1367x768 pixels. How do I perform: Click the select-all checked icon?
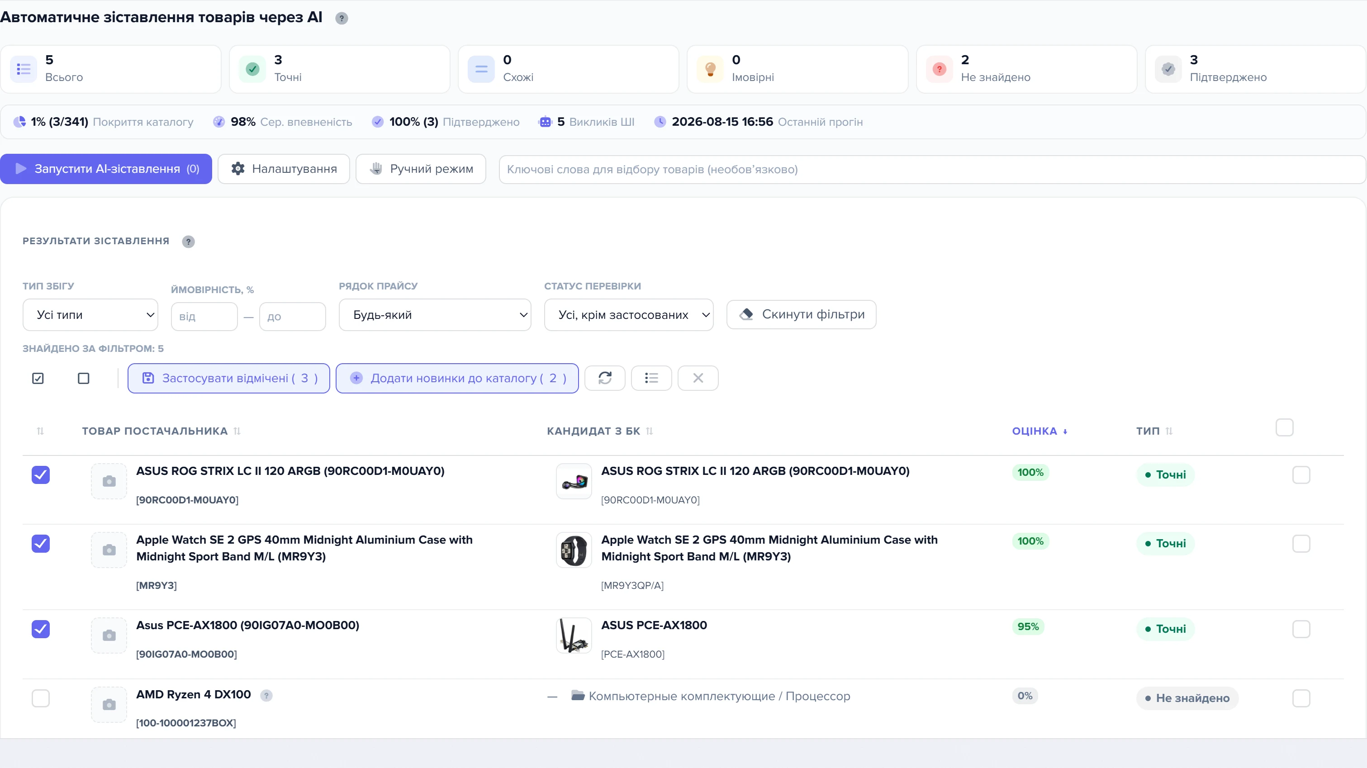pos(38,379)
